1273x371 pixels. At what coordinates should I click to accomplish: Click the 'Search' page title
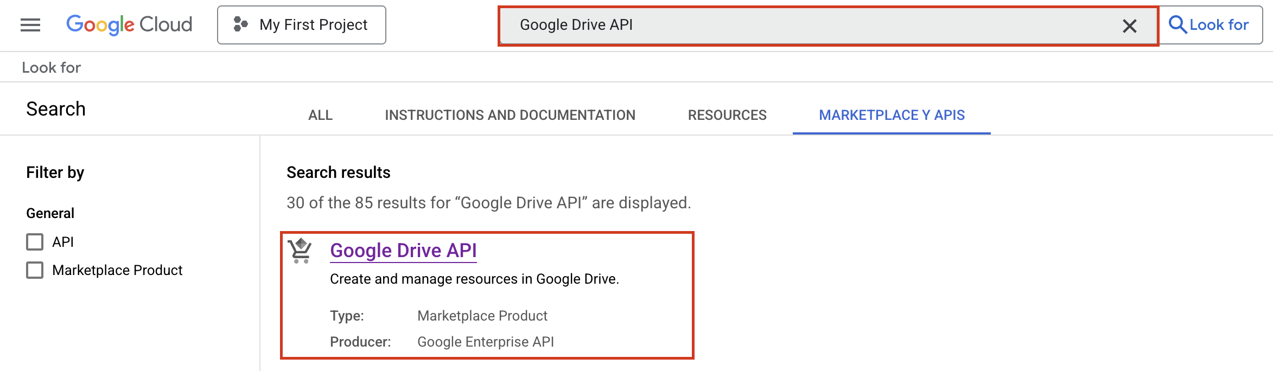click(56, 109)
